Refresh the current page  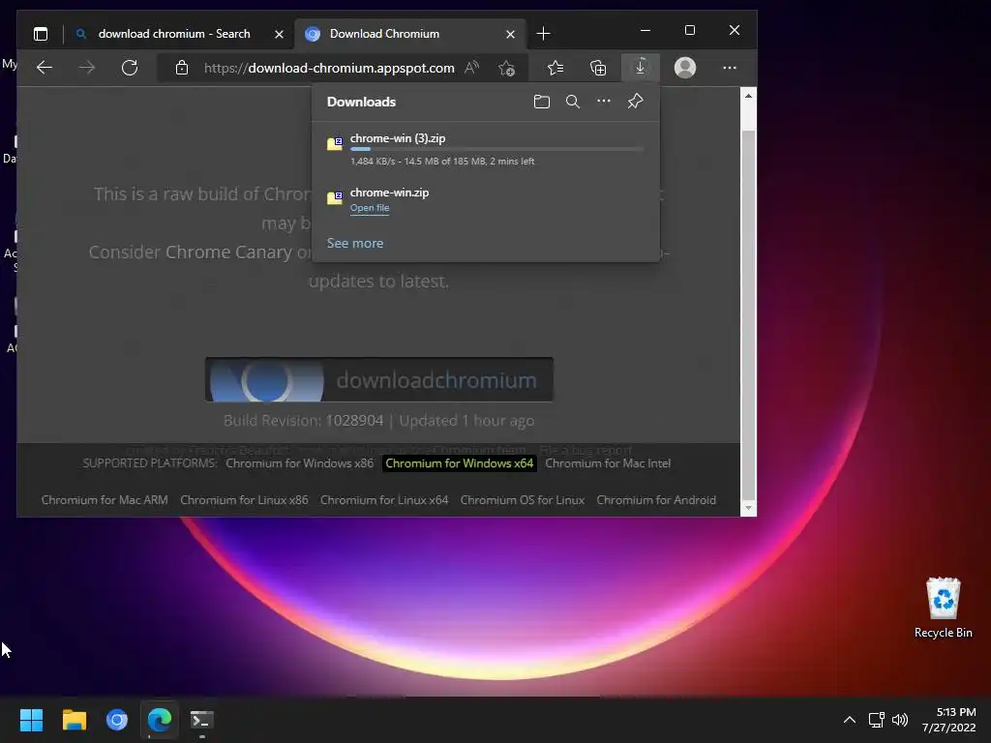[x=130, y=68]
